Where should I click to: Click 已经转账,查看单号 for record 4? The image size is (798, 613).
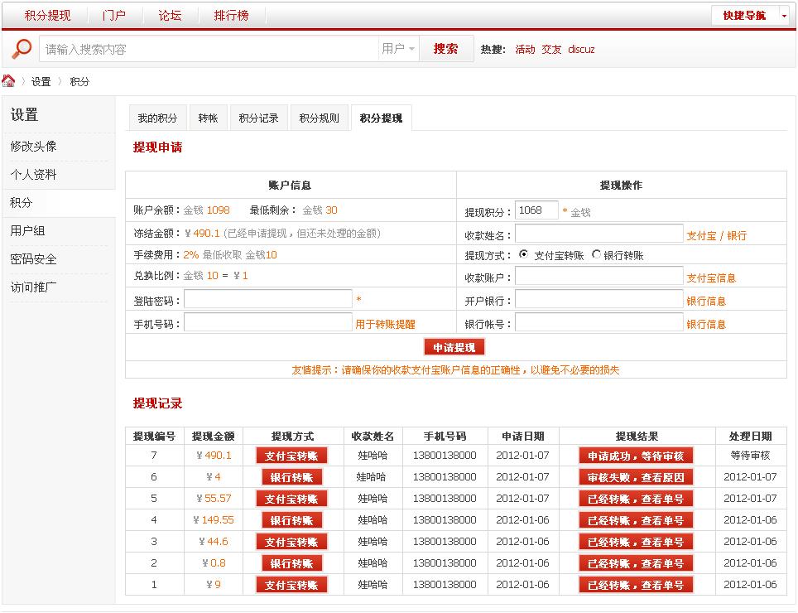tap(636, 520)
